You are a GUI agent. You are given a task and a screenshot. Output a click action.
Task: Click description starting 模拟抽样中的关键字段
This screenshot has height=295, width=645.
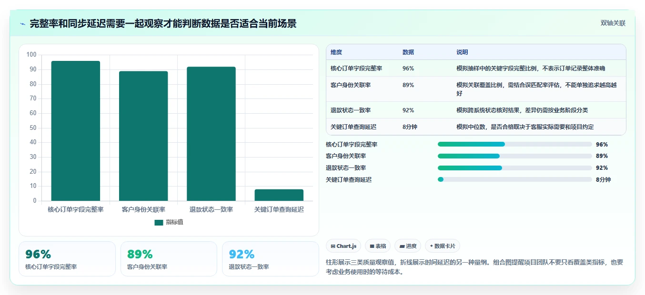(531, 69)
